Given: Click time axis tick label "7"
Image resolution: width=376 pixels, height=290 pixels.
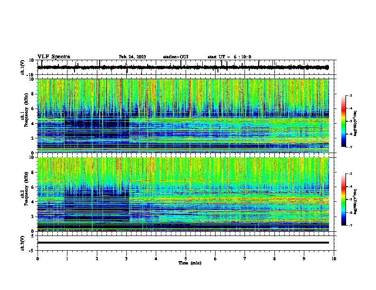Looking at the screenshot, I should tap(245, 259).
